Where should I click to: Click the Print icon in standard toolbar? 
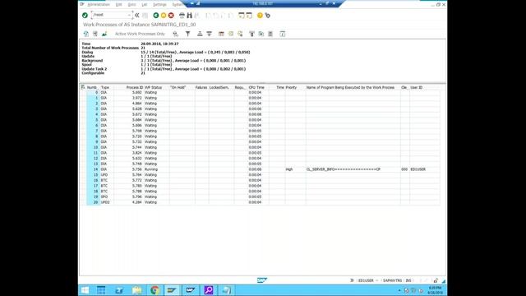click(x=182, y=15)
